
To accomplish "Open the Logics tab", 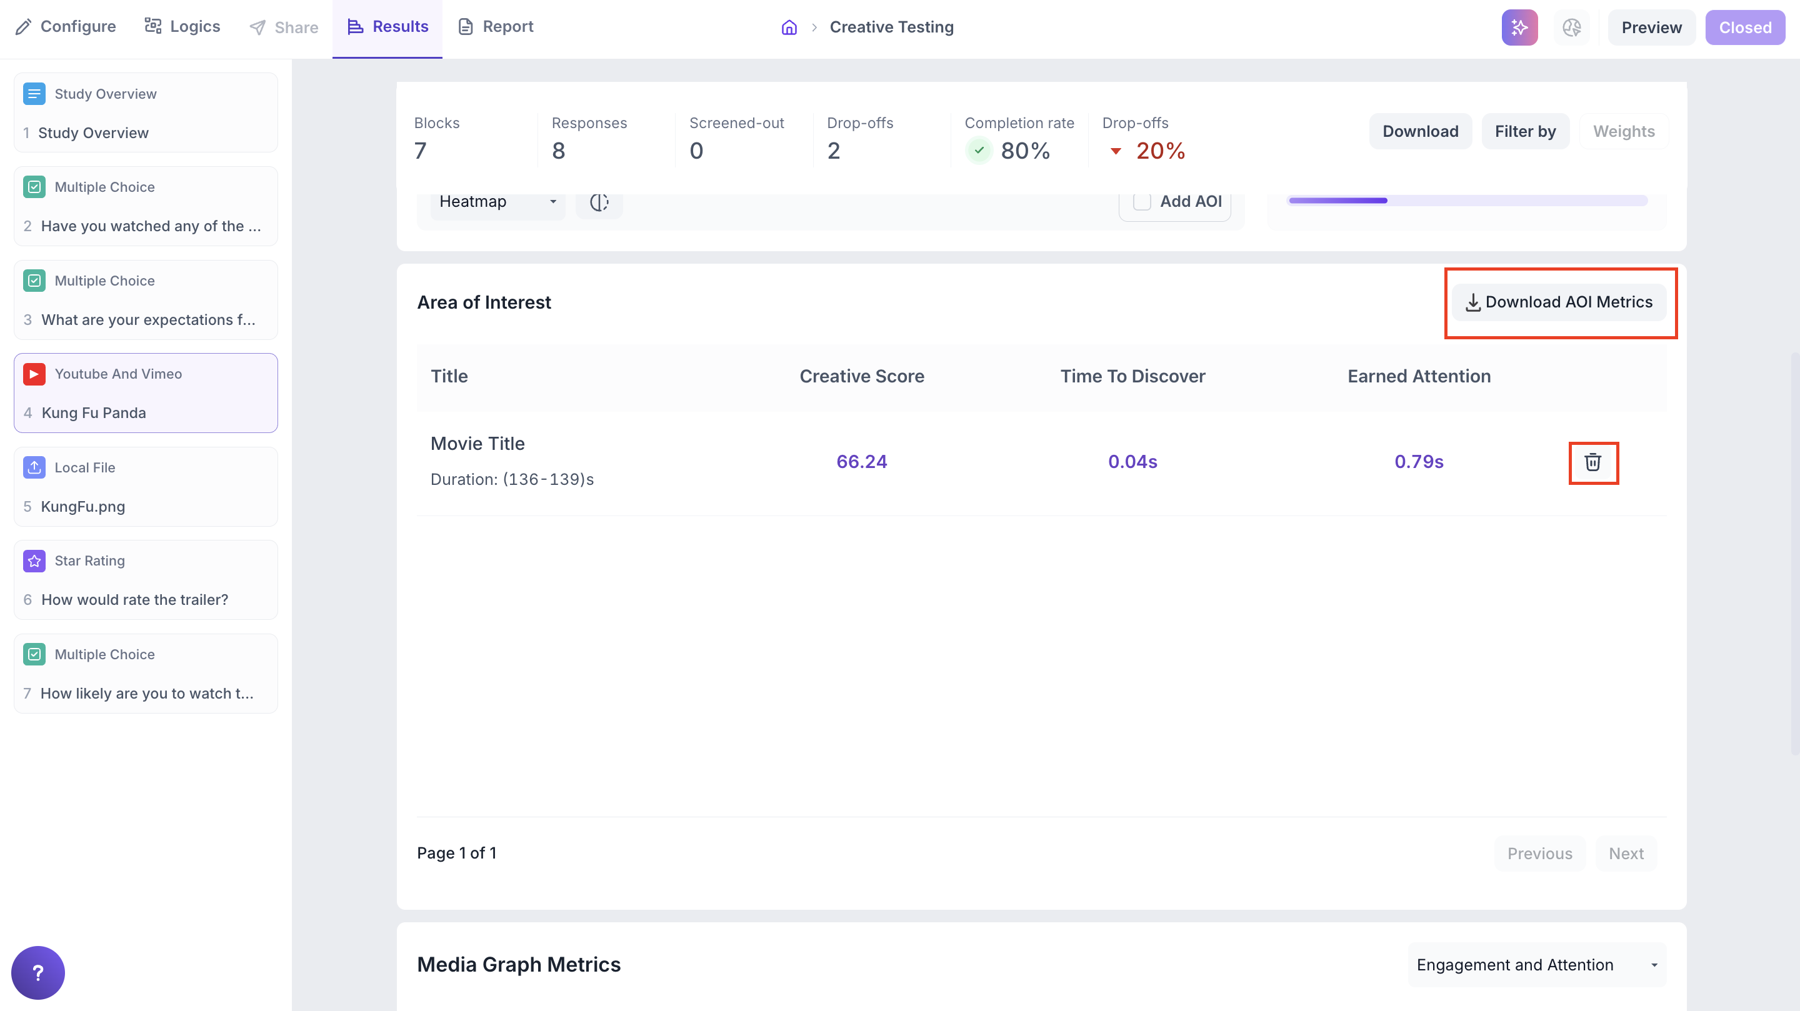I will click(x=182, y=26).
